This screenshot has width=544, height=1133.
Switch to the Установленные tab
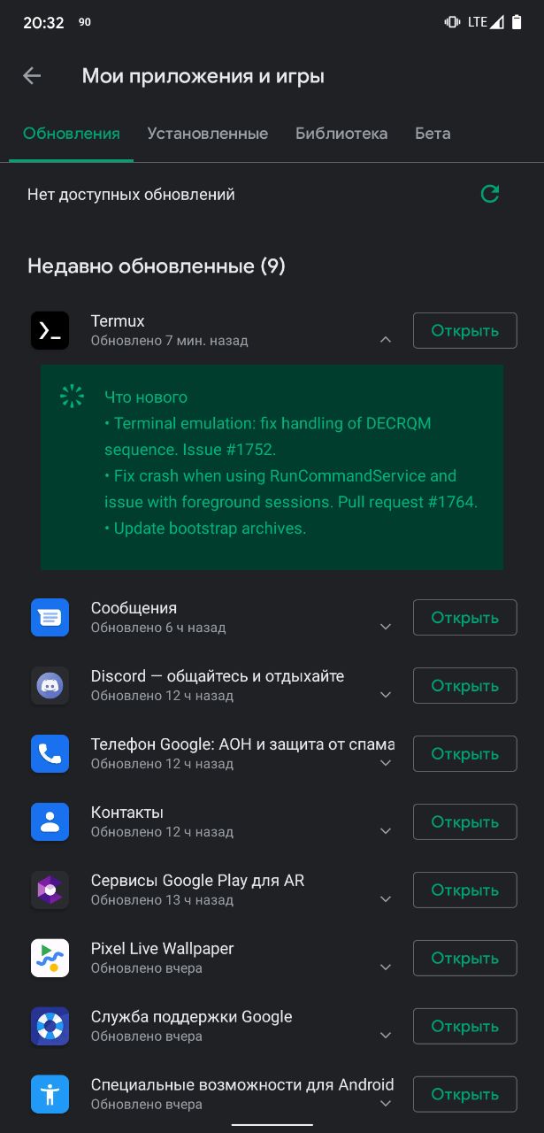tap(207, 134)
